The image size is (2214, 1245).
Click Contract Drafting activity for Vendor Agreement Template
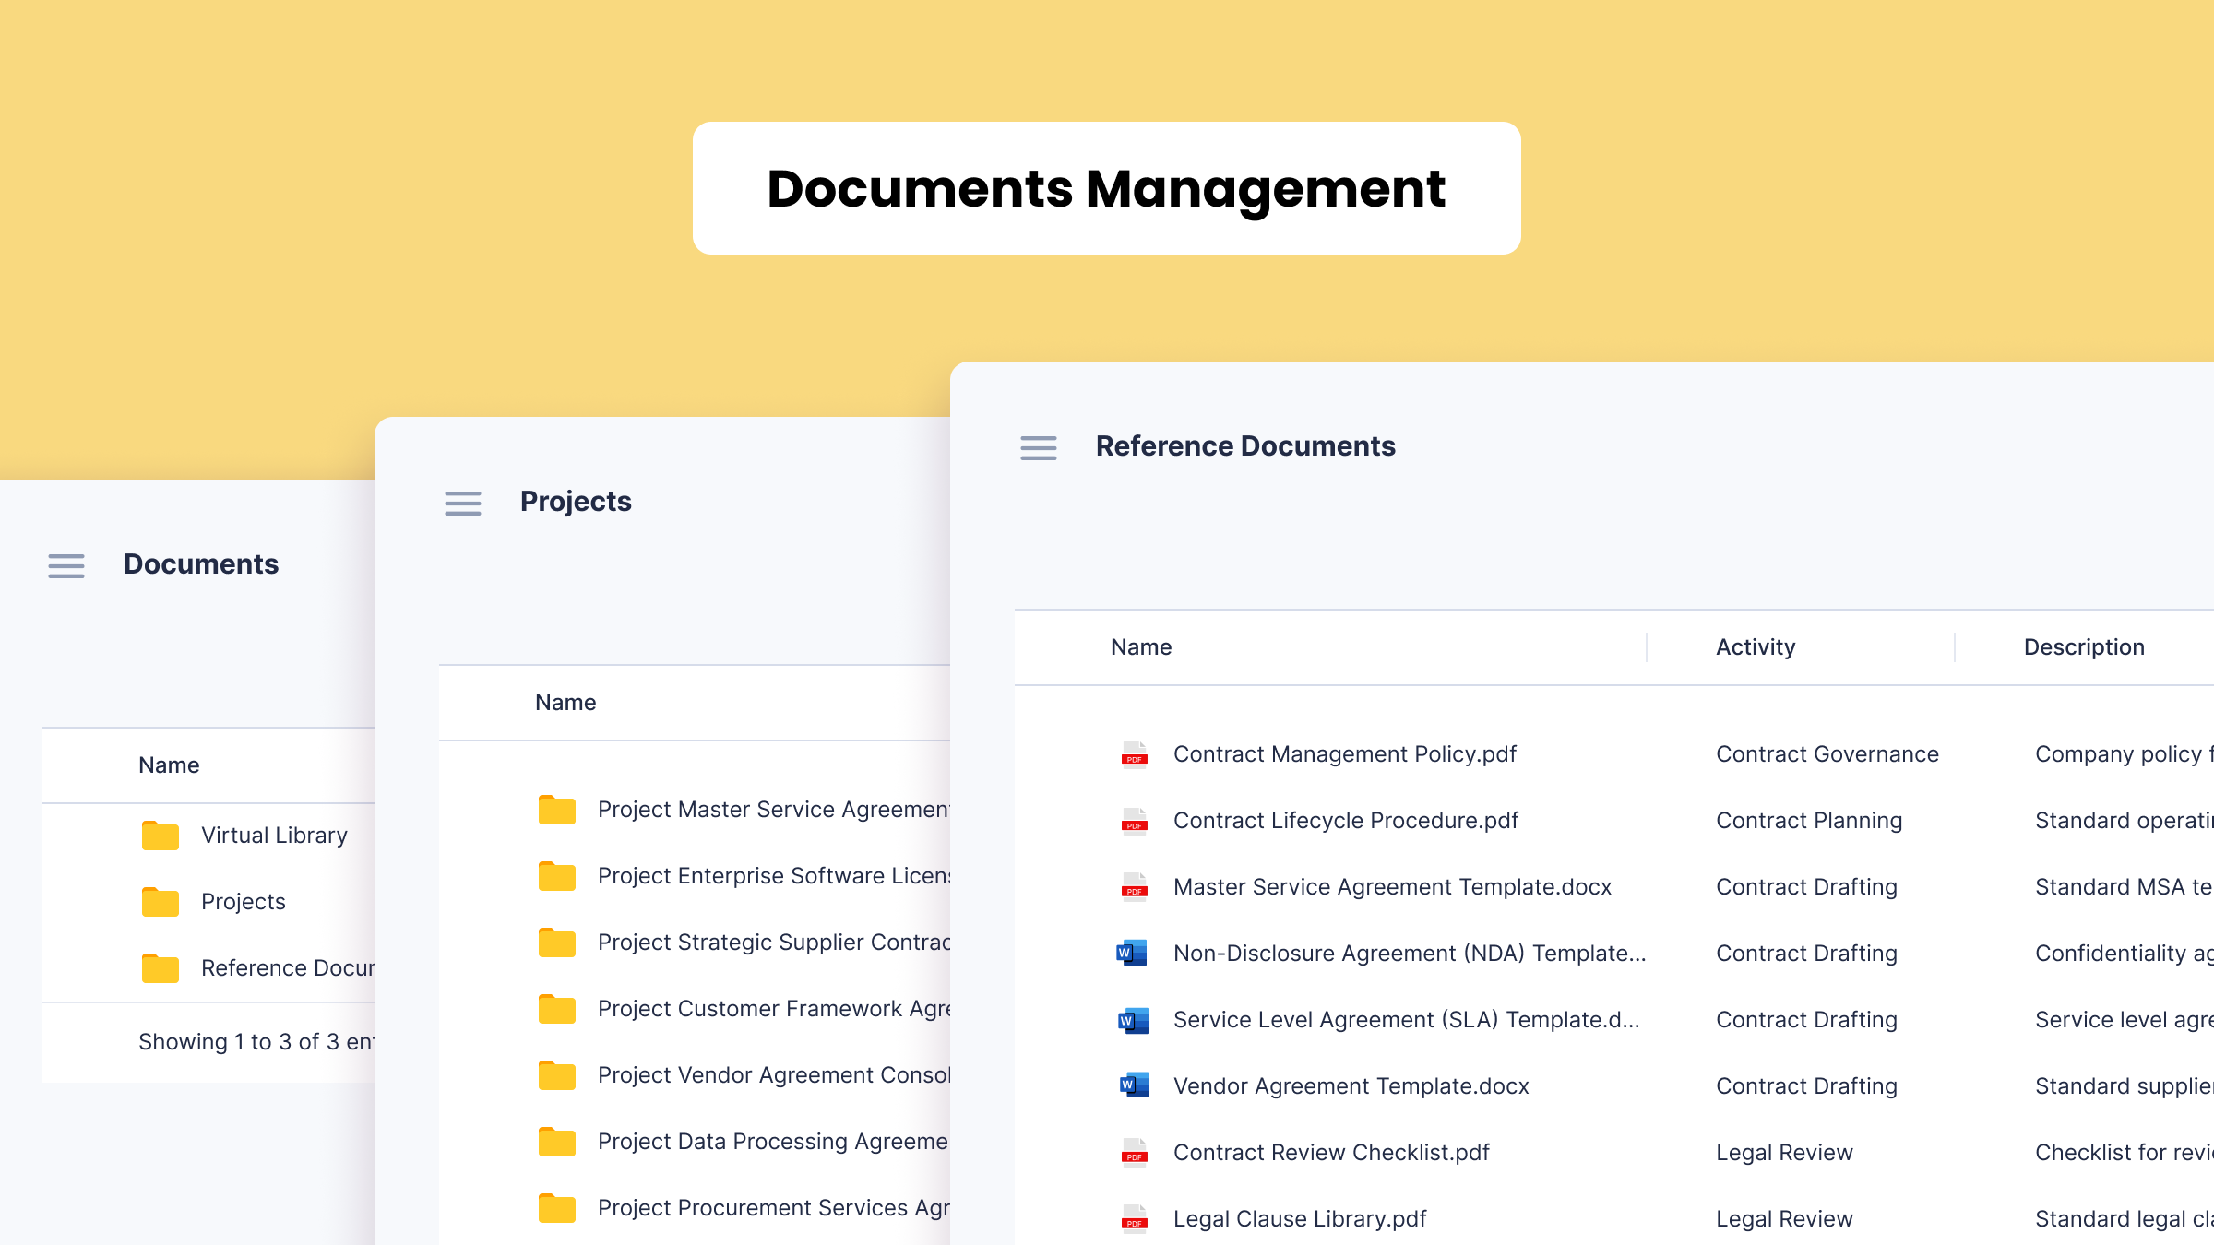coord(1806,1086)
